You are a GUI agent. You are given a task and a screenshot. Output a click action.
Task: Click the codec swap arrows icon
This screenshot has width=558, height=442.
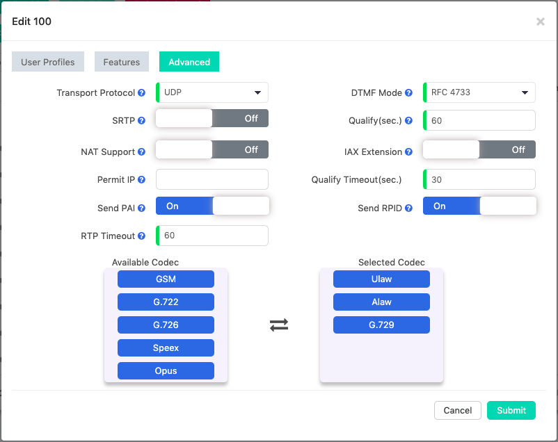(279, 325)
